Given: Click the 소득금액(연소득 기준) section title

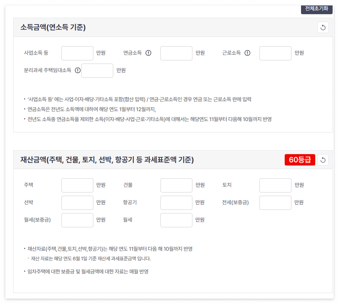Looking at the screenshot, I should [53, 27].
